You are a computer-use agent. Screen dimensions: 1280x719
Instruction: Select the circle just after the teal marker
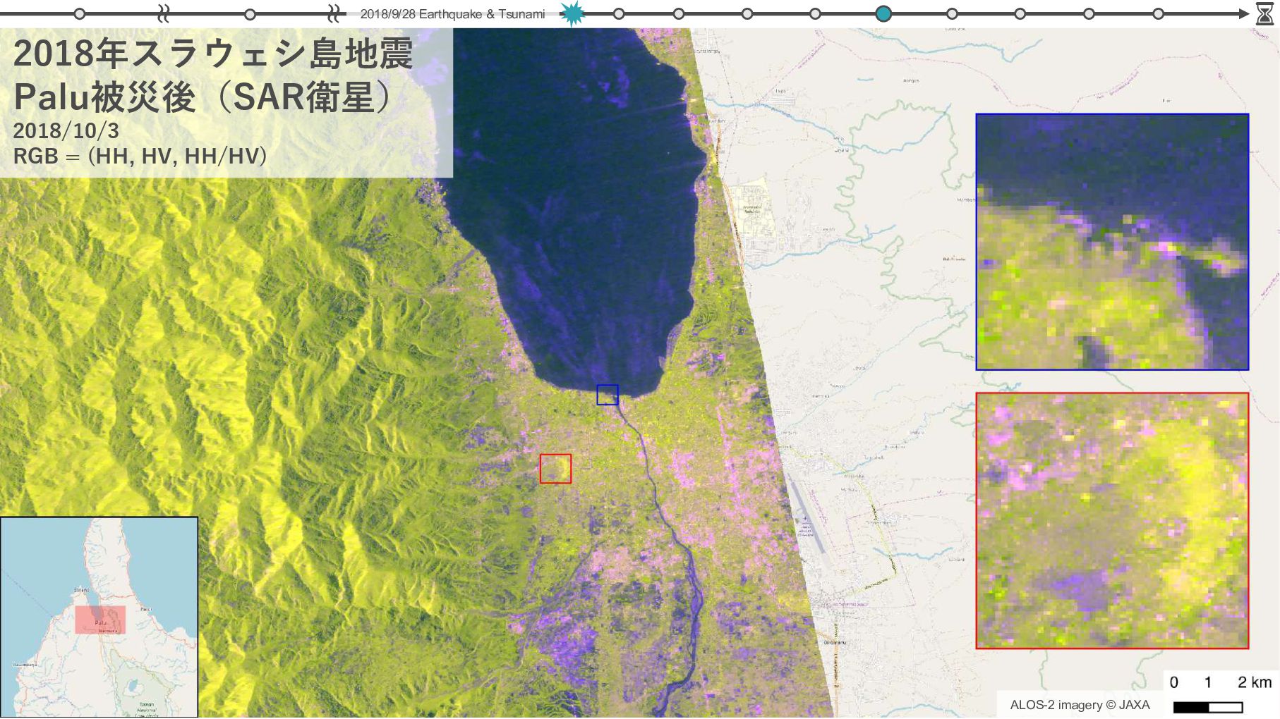(x=952, y=13)
